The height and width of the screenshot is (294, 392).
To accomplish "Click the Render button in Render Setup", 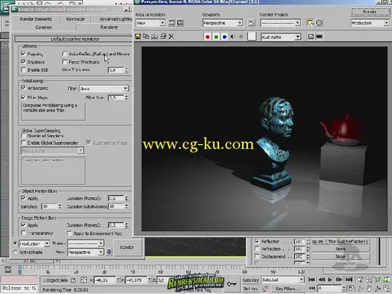I will click(127, 247).
